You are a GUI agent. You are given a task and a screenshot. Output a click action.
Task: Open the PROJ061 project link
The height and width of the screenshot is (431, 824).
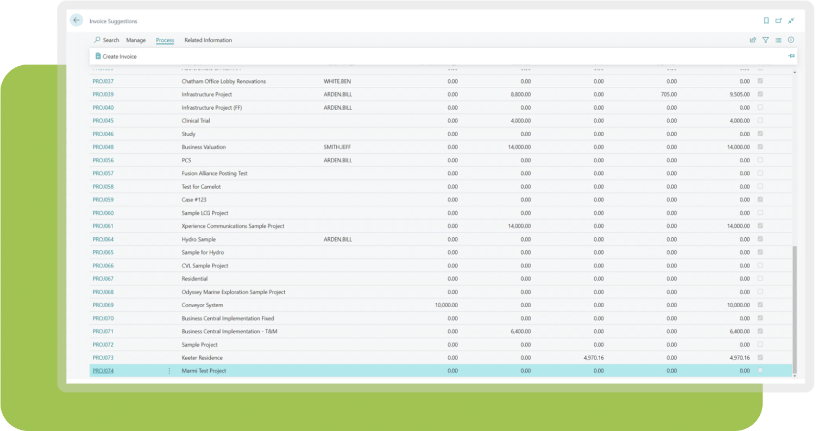pos(103,226)
